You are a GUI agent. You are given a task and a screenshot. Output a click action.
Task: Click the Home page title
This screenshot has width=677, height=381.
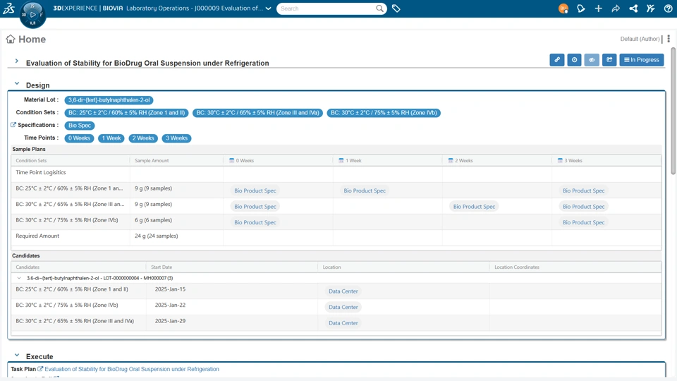pos(32,40)
